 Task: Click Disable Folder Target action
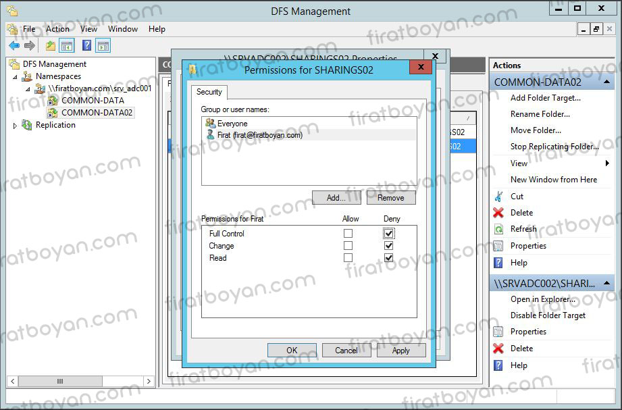coord(548,315)
